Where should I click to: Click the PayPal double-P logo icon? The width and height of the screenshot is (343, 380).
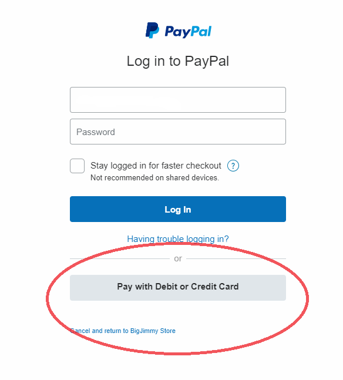[x=152, y=31]
